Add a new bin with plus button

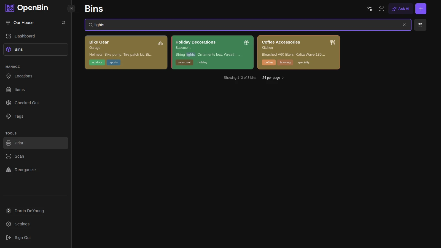point(421,9)
